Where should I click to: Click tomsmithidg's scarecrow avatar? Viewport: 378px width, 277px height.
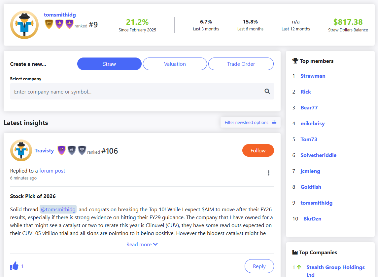click(x=24, y=25)
